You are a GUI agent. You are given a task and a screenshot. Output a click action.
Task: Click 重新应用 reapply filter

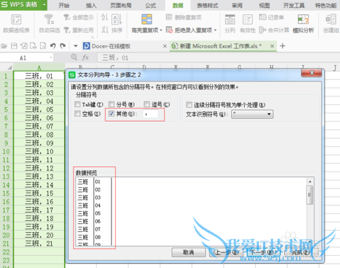tap(79, 30)
